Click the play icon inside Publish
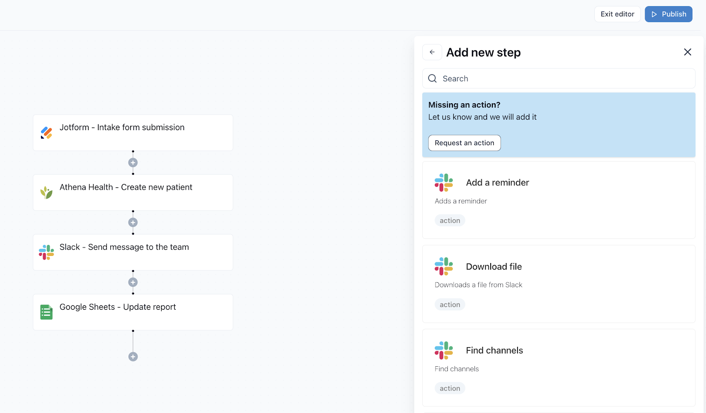The width and height of the screenshot is (706, 413). pyautogui.click(x=654, y=14)
